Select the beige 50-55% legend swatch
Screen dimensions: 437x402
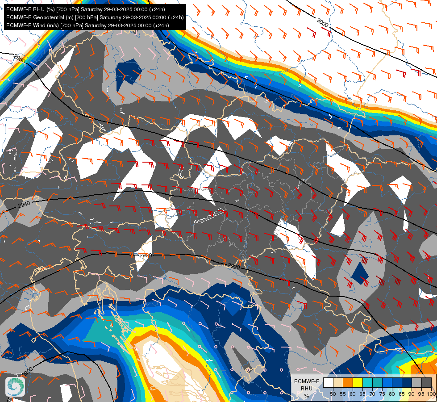(338, 382)
